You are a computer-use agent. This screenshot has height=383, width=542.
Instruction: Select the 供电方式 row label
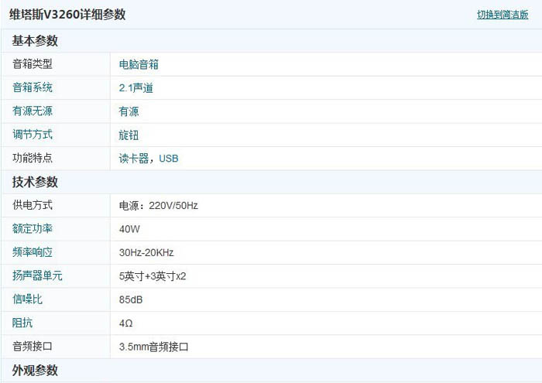33,205
